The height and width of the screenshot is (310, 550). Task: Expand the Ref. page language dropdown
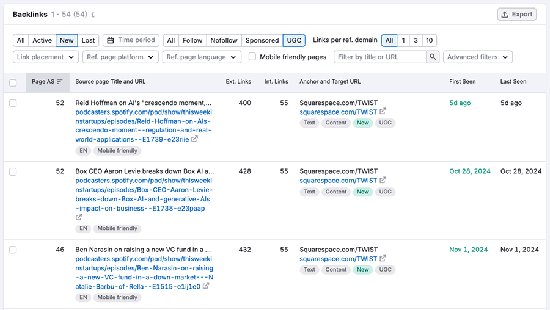[x=202, y=57]
